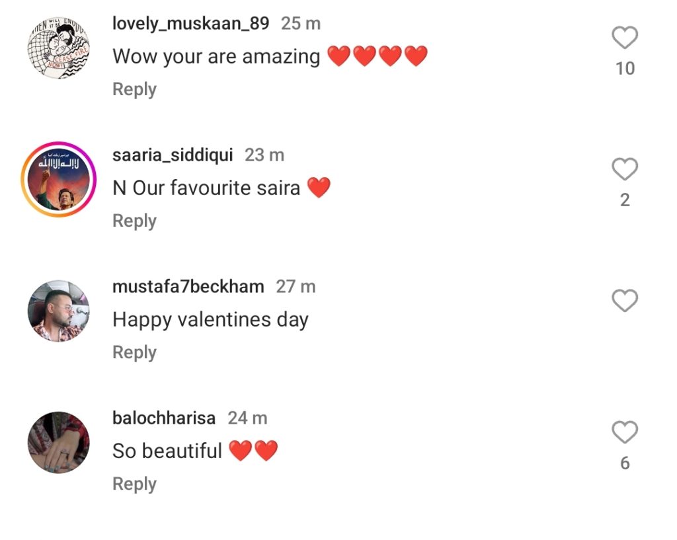Open mustafa7beckham's profile avatar
Image resolution: width=677 pixels, height=540 pixels.
pos(58,311)
